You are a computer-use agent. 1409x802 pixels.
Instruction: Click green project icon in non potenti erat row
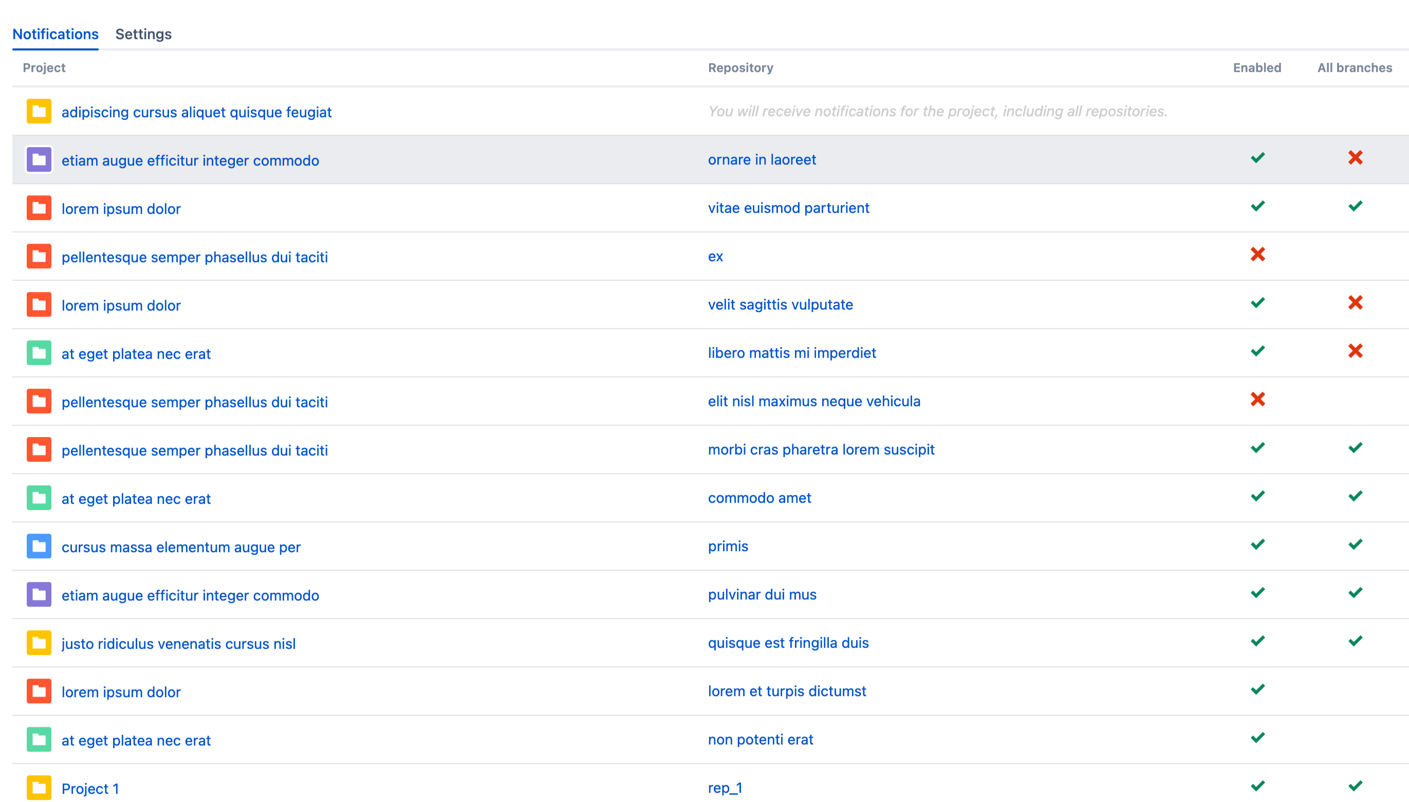point(39,740)
